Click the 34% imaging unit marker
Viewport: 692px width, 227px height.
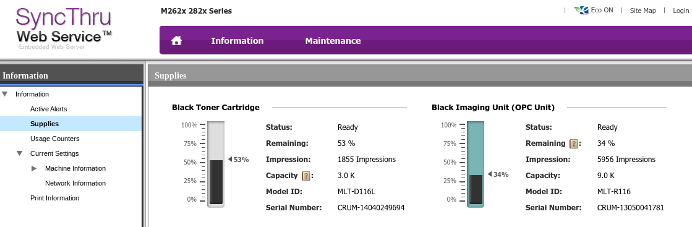(x=498, y=174)
